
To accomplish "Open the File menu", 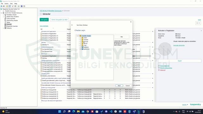I will [x=2, y=3].
